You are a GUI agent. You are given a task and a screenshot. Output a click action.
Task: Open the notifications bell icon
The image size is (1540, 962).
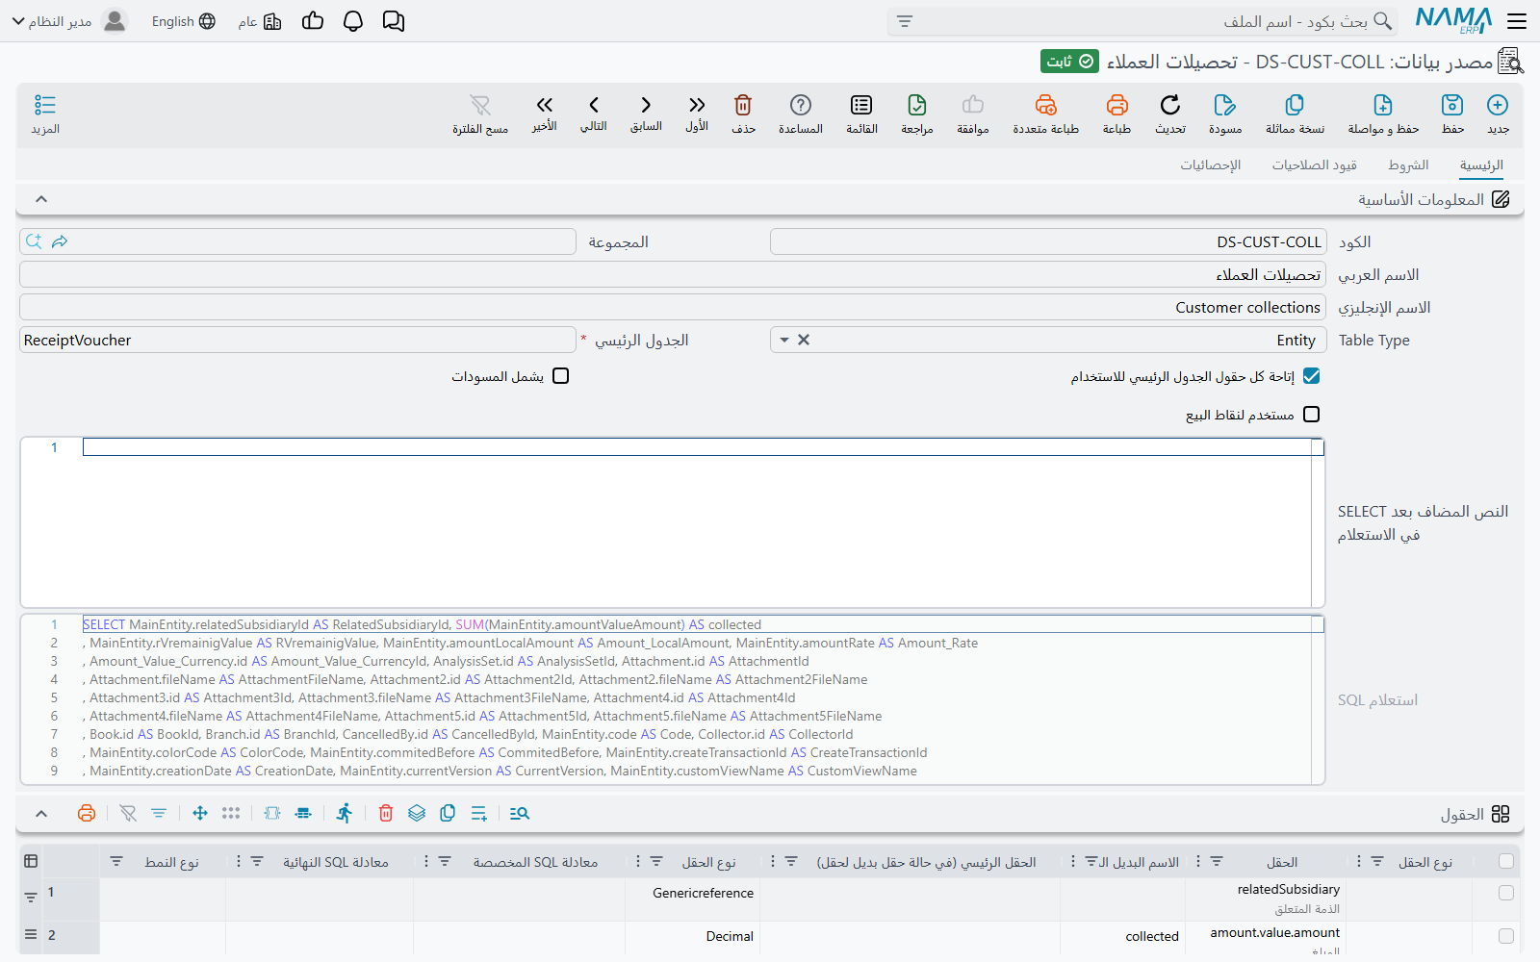(353, 21)
